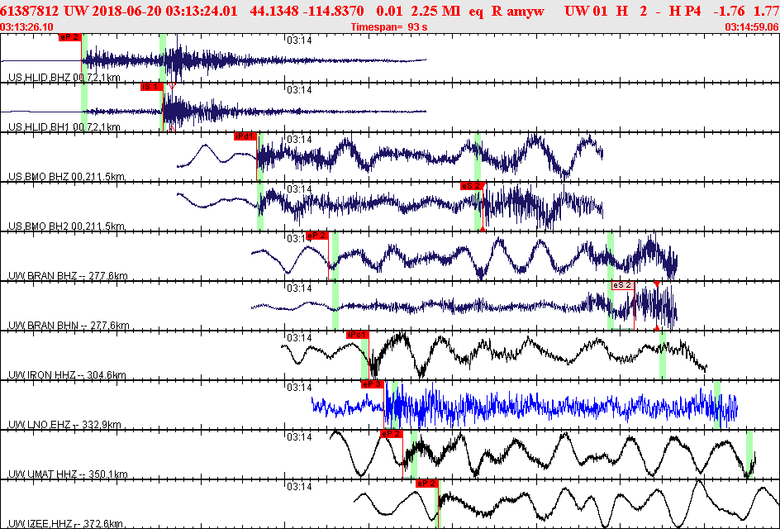Select the eP 2 pick flag on IZEE HHZ
This screenshot has width=780, height=529.
[x=426, y=484]
